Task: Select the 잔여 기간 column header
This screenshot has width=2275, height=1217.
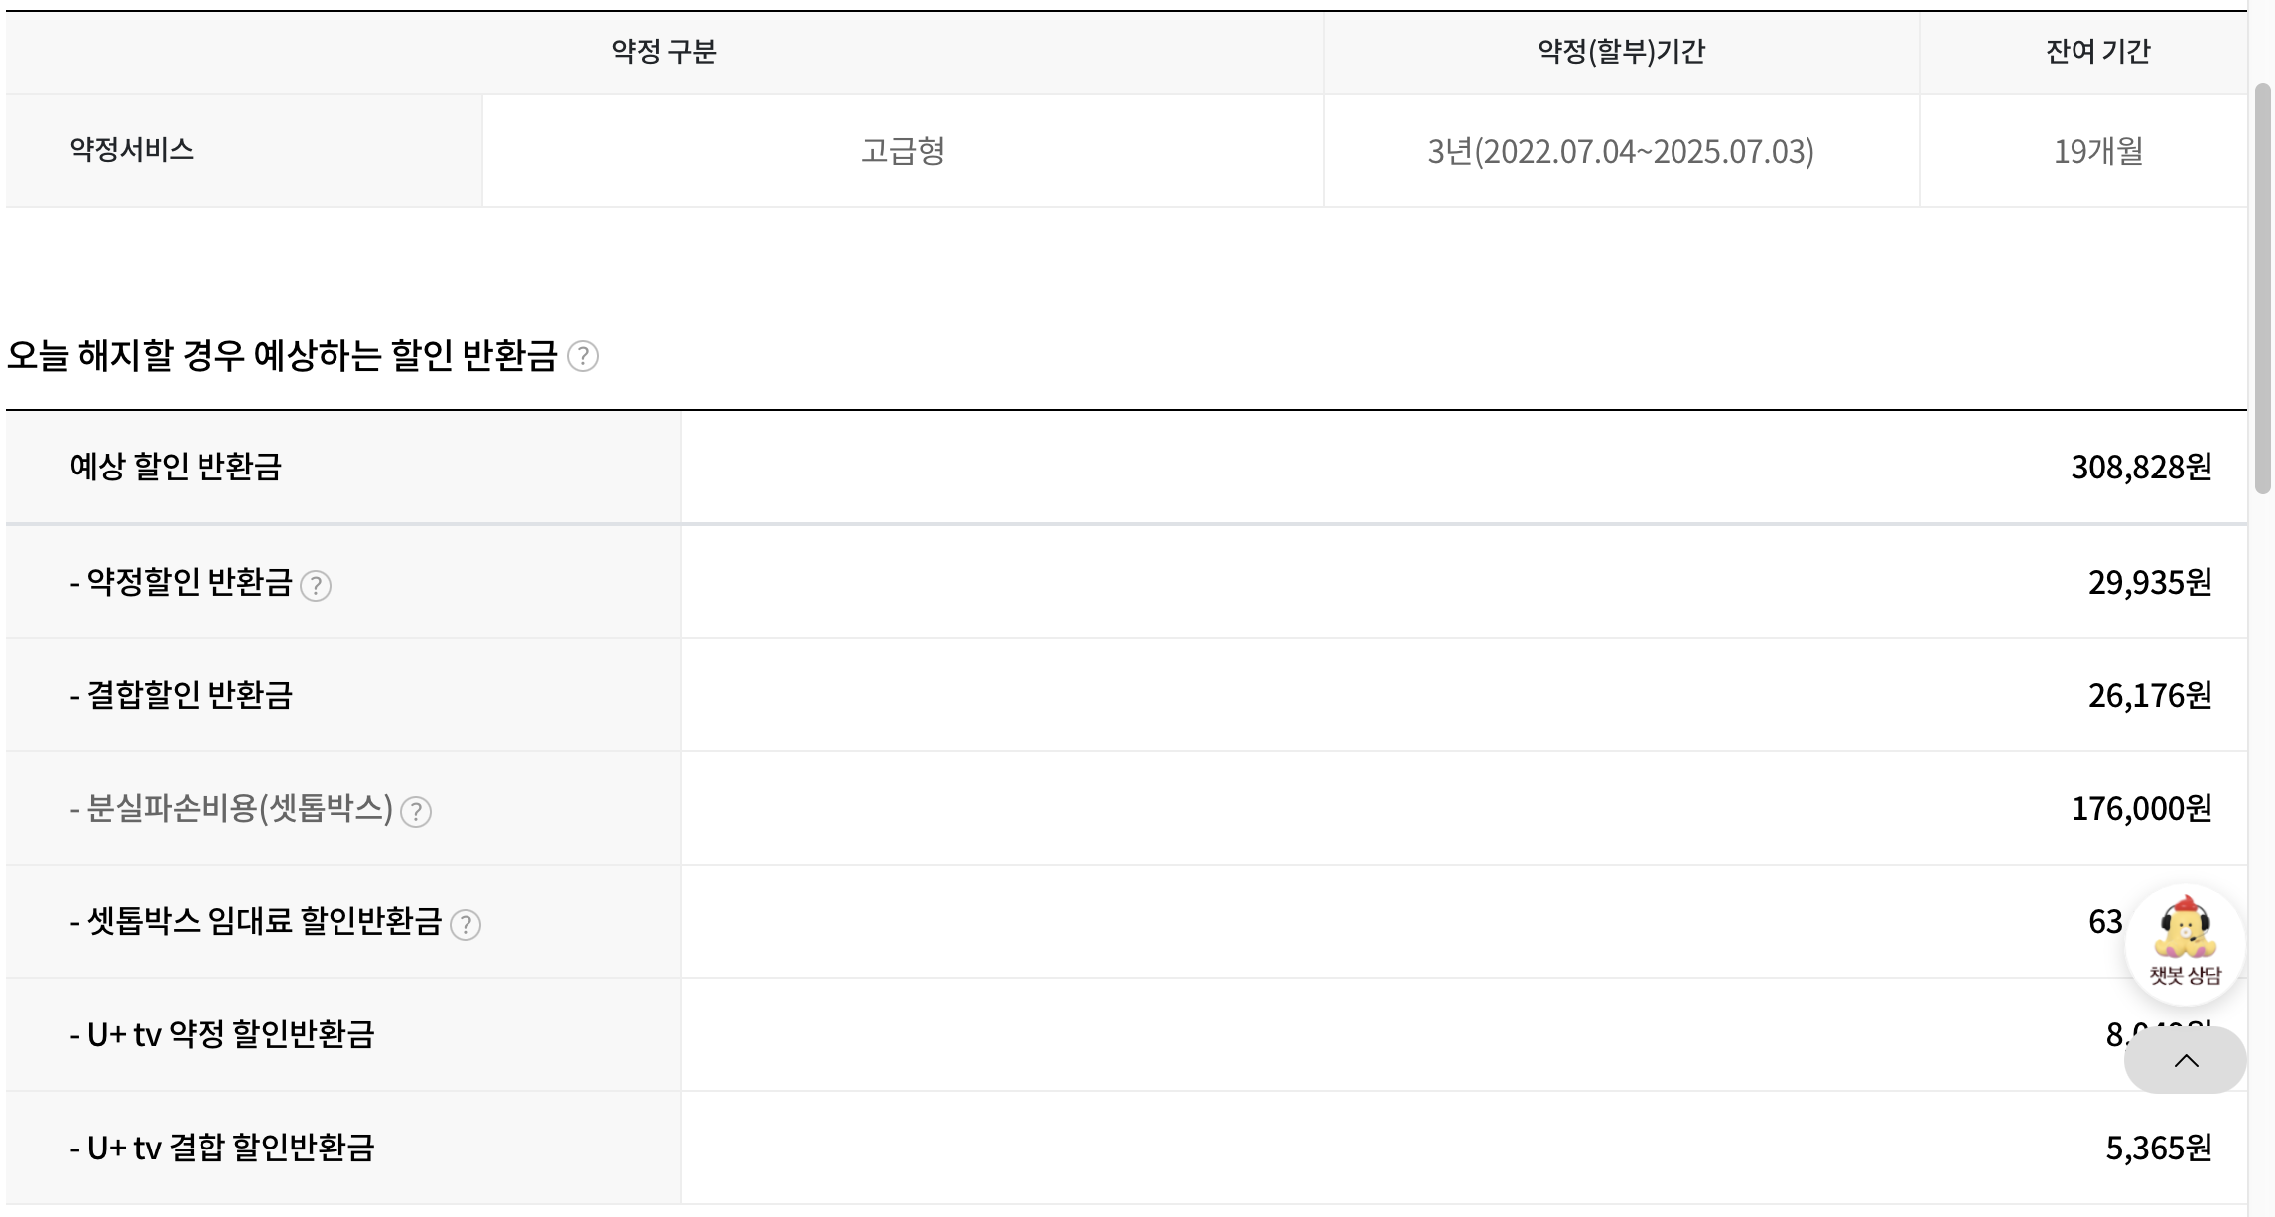Action: tap(2097, 52)
